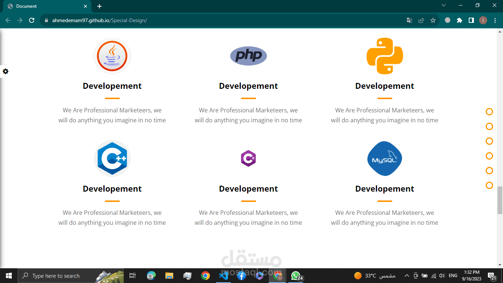Select the first orange navigation bullet
The height and width of the screenshot is (283, 503).
tap(489, 112)
